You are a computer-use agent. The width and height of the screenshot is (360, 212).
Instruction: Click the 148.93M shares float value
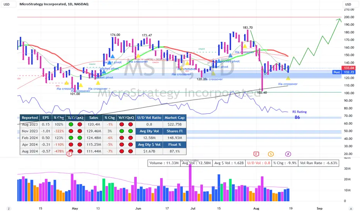click(175, 138)
